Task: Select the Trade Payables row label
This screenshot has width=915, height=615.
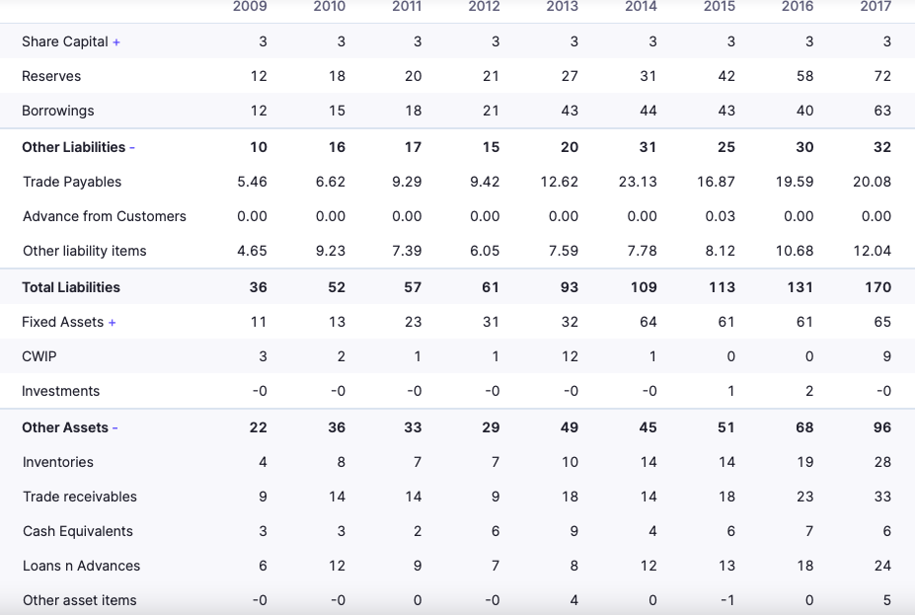Action: tap(72, 182)
